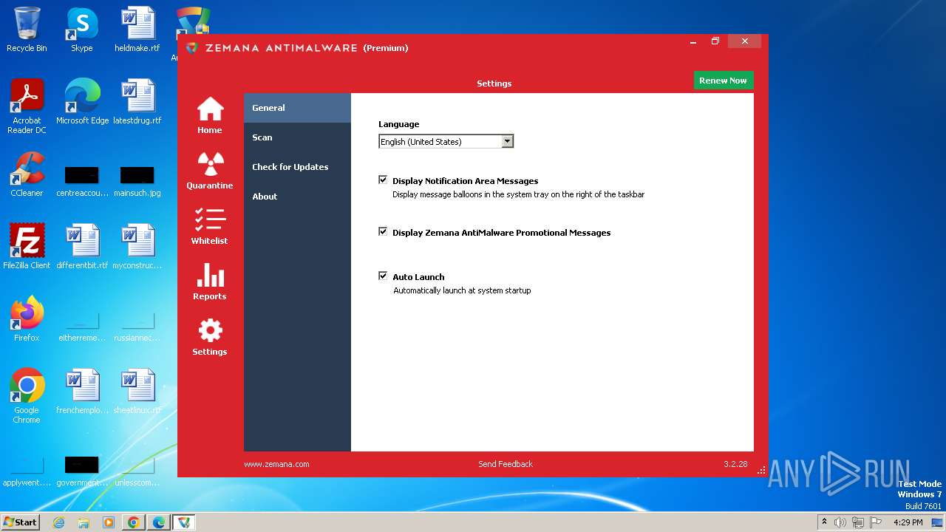946x532 pixels.
Task: Click the 3.2.28 version number
Action: [x=735, y=464]
